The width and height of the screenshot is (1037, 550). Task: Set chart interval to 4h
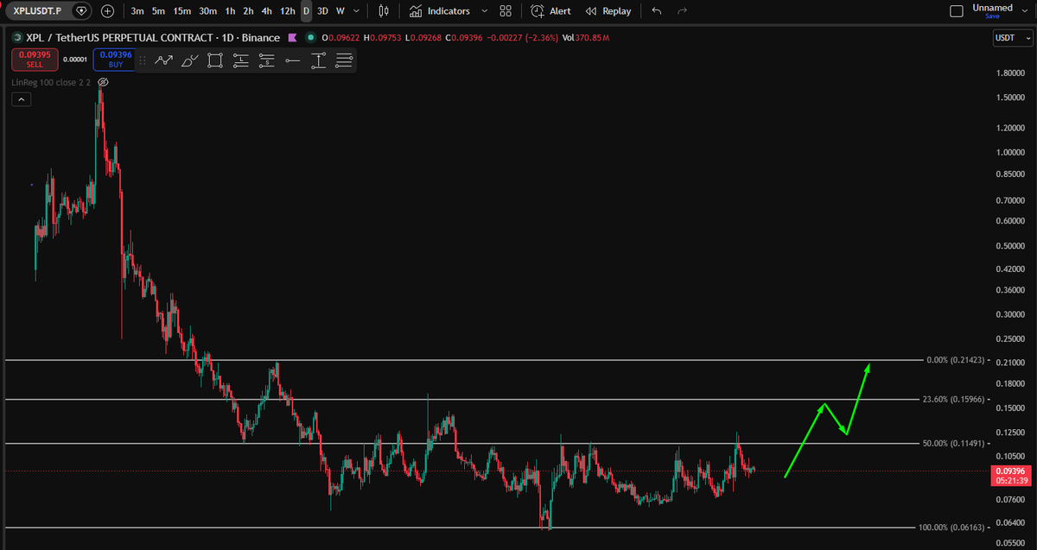[267, 11]
